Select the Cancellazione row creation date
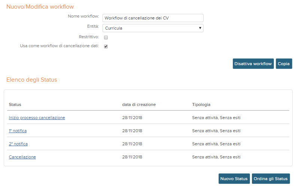 point(132,157)
